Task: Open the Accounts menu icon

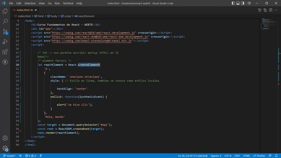Action: tap(5, 138)
